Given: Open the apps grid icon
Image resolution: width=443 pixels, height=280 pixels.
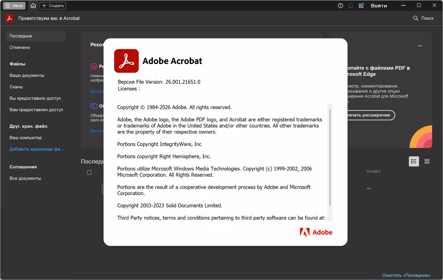Looking at the screenshot, I should (x=361, y=5).
